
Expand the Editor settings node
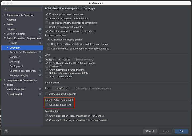click(5, 24)
